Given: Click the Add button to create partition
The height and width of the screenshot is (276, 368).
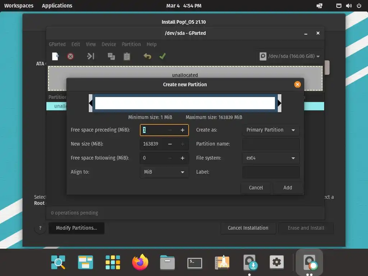Looking at the screenshot, I should [288, 188].
